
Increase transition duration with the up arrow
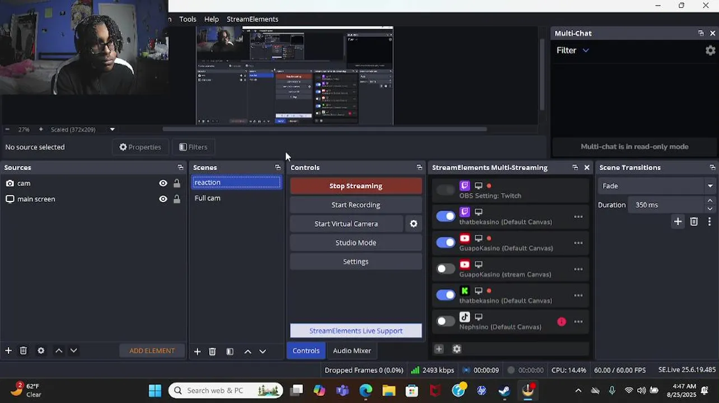(x=710, y=201)
